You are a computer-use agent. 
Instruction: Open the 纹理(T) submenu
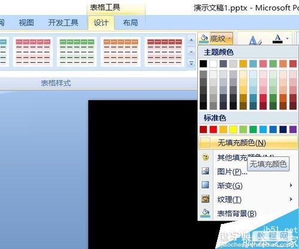click(248, 199)
